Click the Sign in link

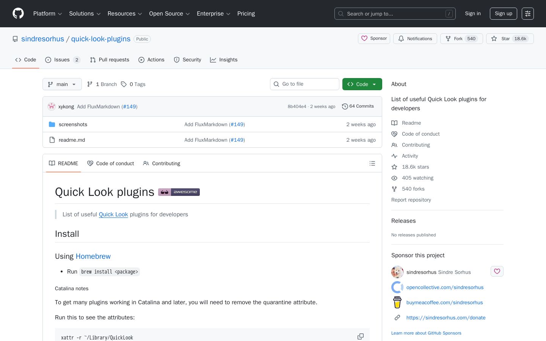(473, 14)
